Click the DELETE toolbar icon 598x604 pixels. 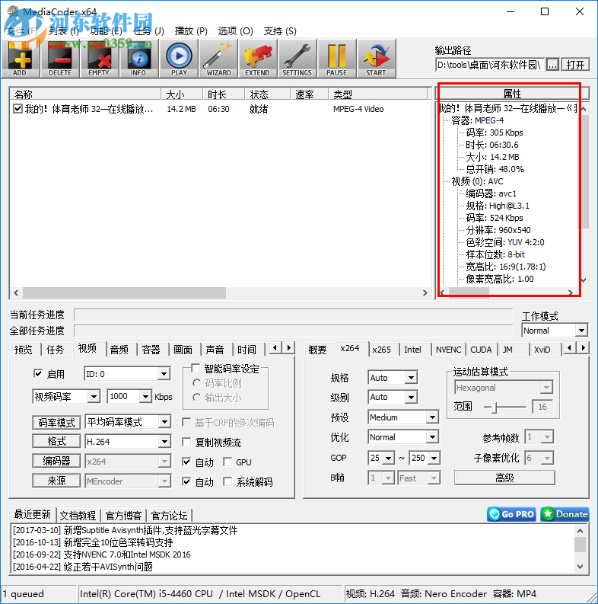click(x=60, y=59)
